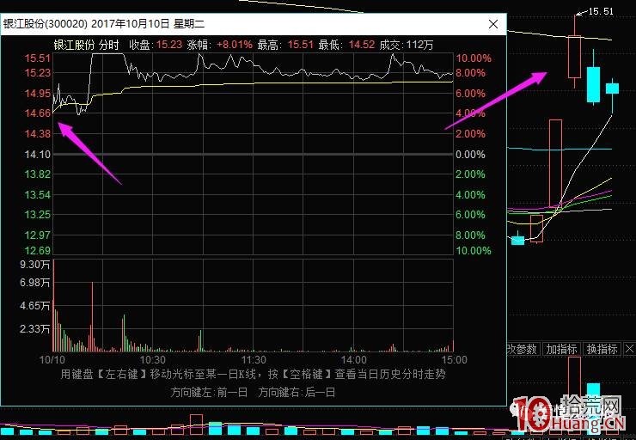The width and height of the screenshot is (636, 440).
Task: Click the 2.33万 volume axis label
Action: pyautogui.click(x=35, y=329)
